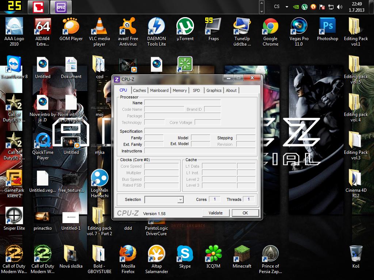Image resolution: width=374 pixels, height=280 pixels.
Task: Click the processor Name field
Action: click(182, 103)
